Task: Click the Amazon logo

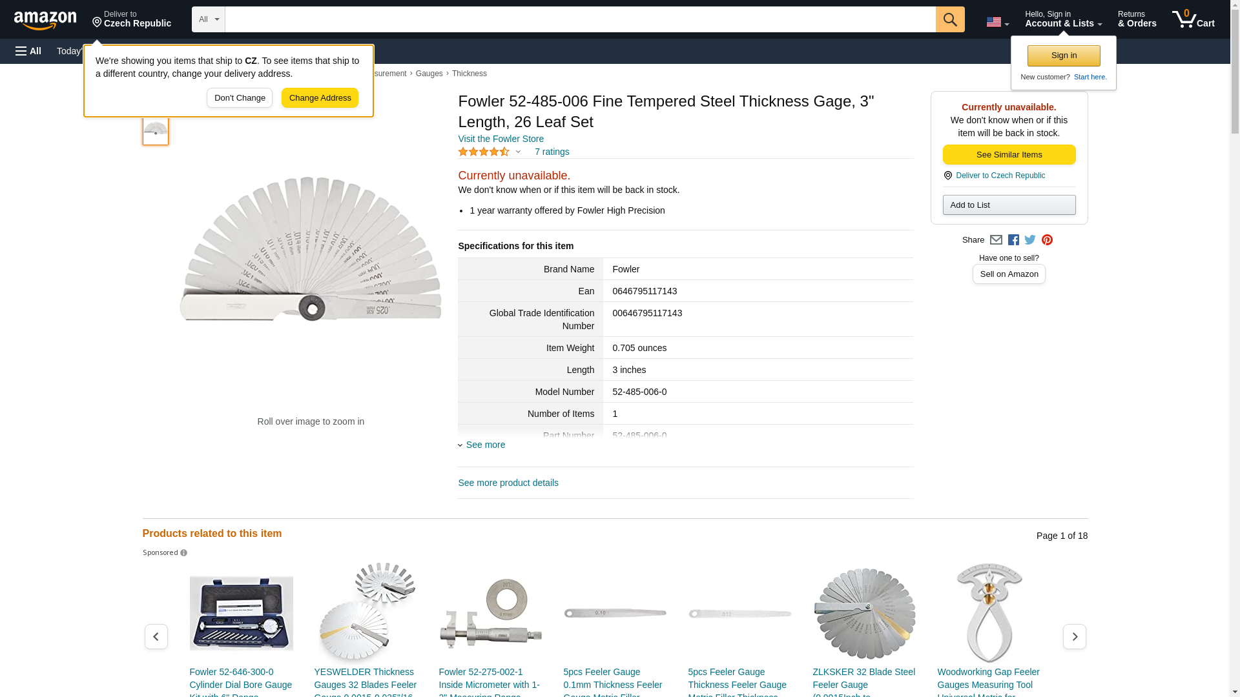Action: pyautogui.click(x=45, y=20)
